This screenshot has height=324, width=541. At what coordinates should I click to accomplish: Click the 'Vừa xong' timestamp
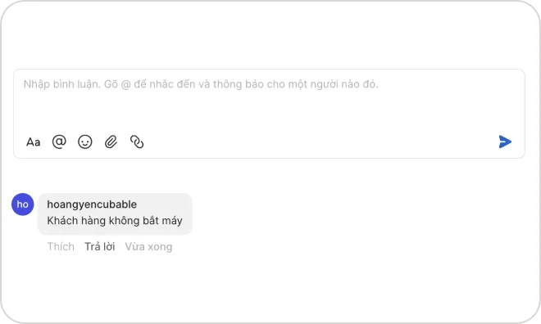click(148, 246)
